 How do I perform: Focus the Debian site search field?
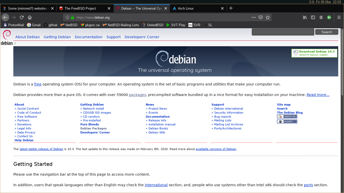283,32
